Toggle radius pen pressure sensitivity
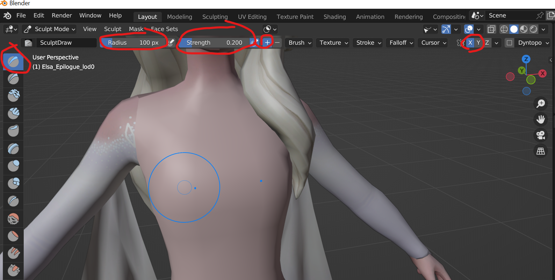Image resolution: width=555 pixels, height=280 pixels. point(171,43)
